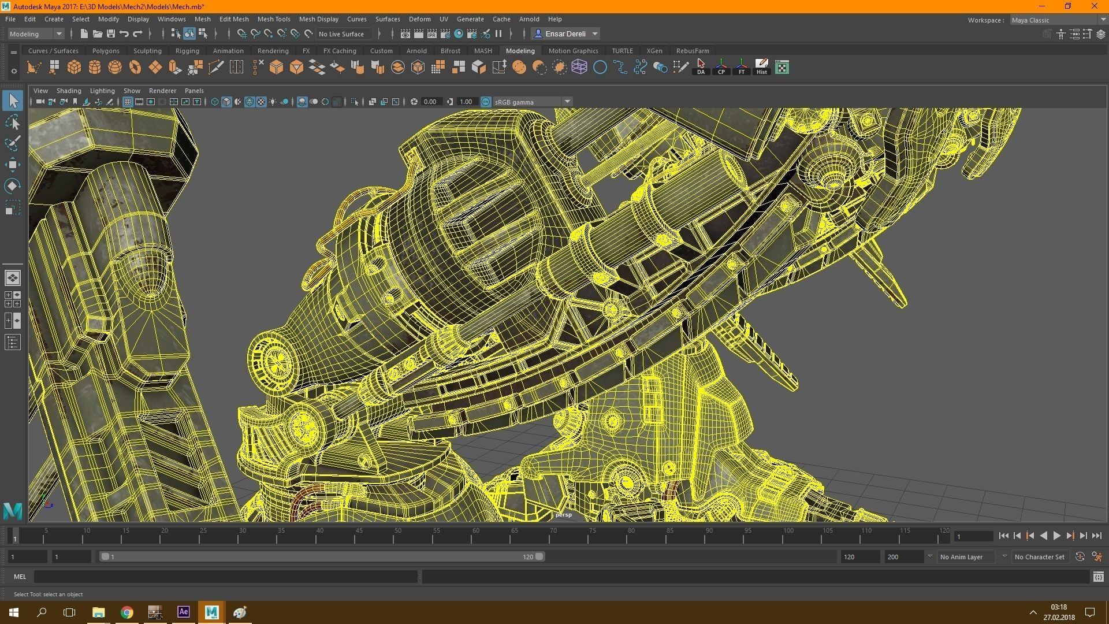Select the polygon cube shelf icon
Image resolution: width=1109 pixels, height=624 pixels.
[74, 68]
